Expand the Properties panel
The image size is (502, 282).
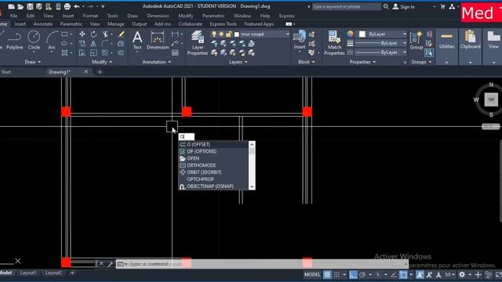362,62
